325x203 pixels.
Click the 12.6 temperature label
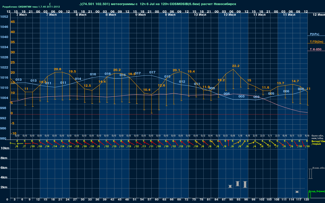(161, 85)
